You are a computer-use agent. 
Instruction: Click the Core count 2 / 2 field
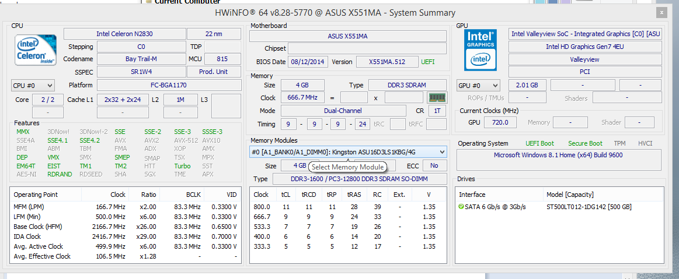pos(48,100)
